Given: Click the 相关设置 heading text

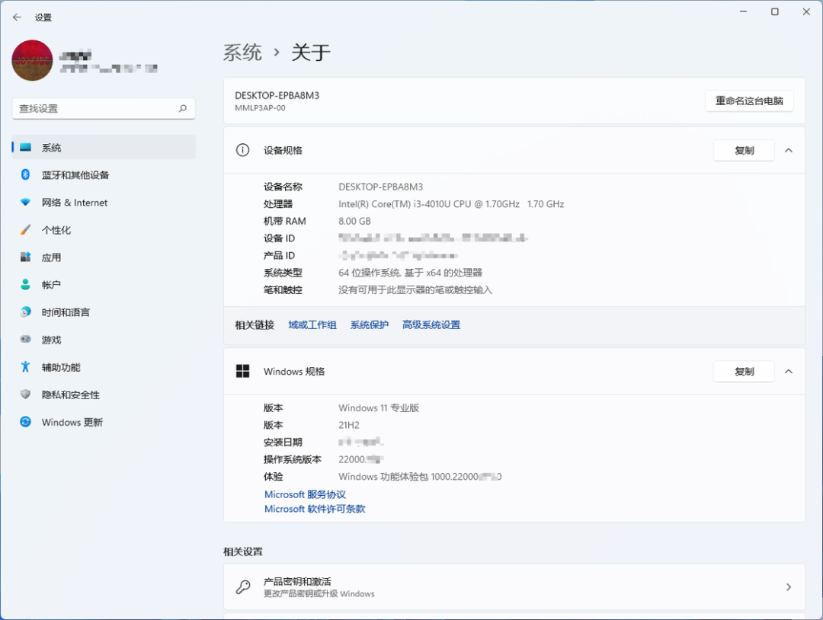Looking at the screenshot, I should [x=243, y=551].
